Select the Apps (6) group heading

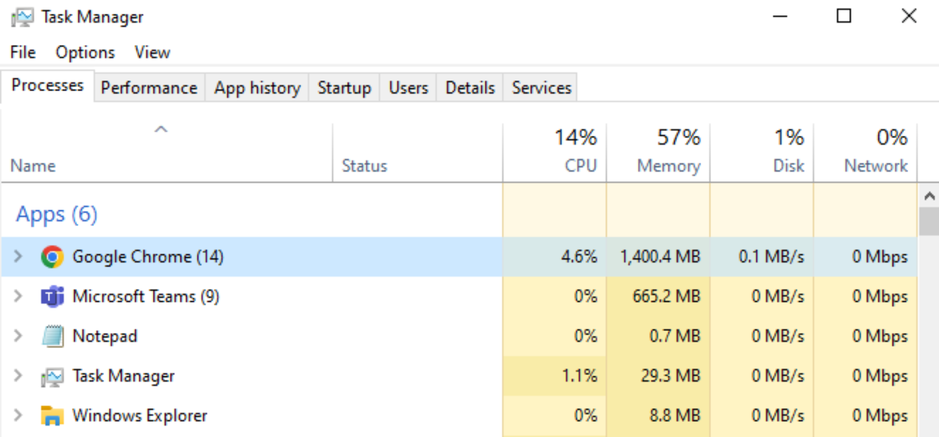[57, 215]
